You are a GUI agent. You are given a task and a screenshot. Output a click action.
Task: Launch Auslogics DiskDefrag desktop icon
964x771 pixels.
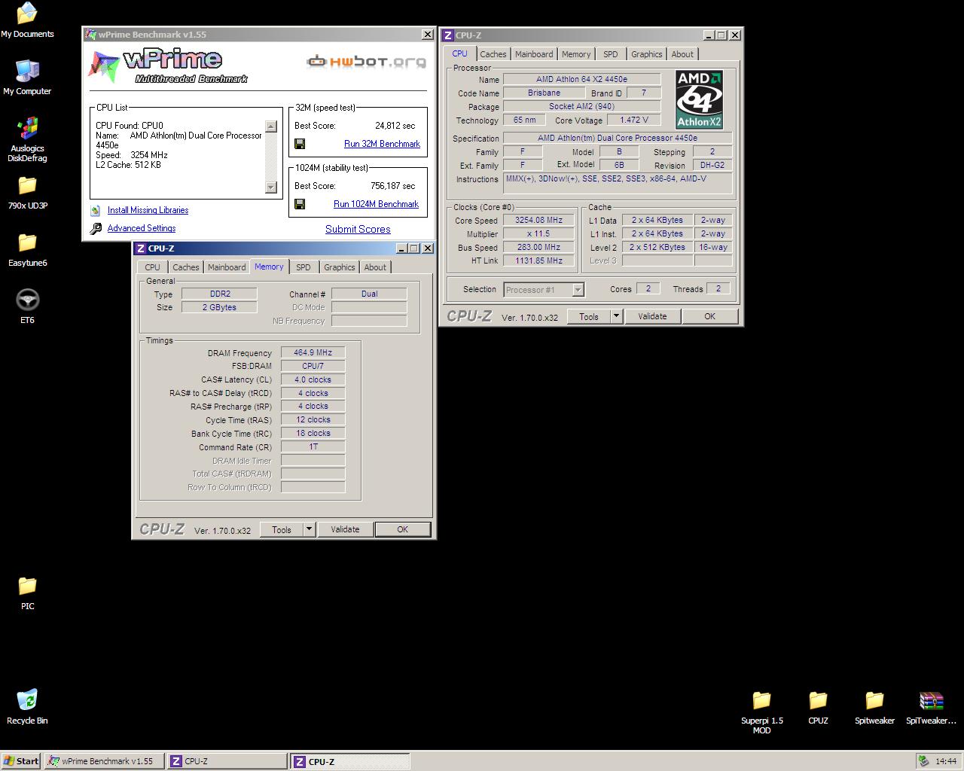(x=27, y=140)
